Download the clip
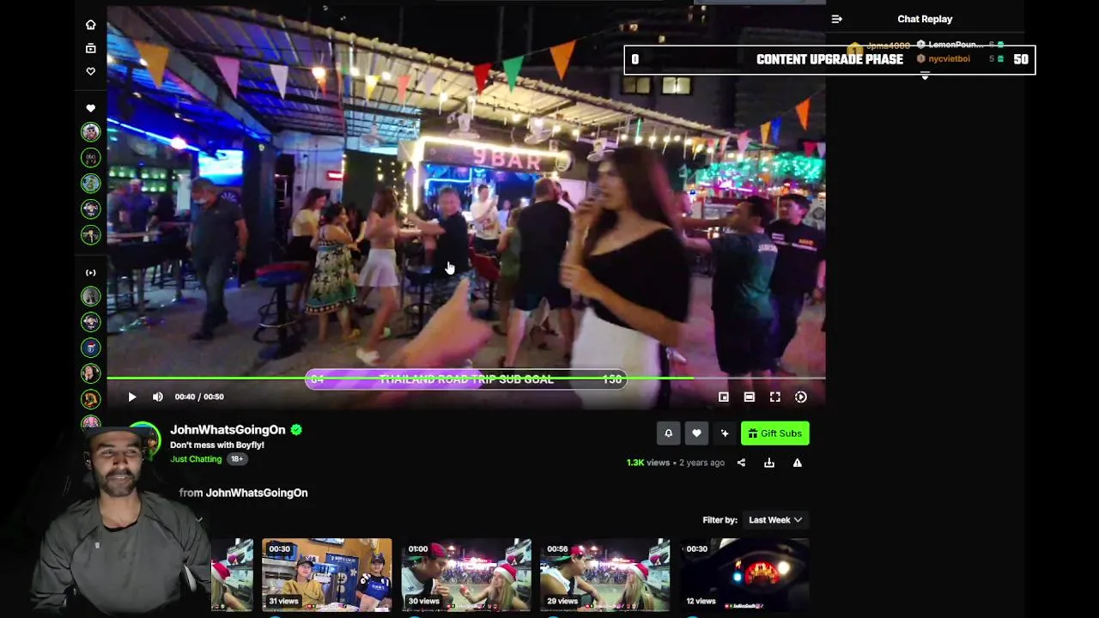Screen dimensions: 1099x618 point(769,463)
